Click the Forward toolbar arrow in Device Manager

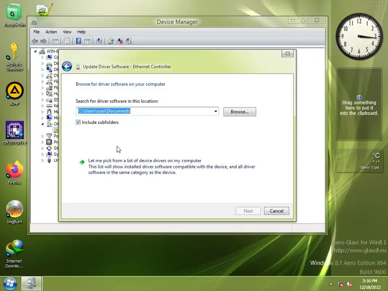pyautogui.click(x=44, y=41)
